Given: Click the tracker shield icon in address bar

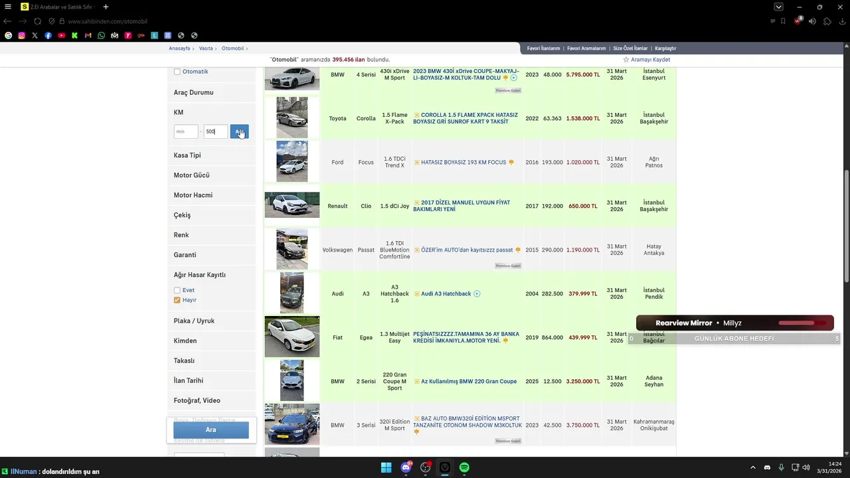Looking at the screenshot, I should point(52,21).
